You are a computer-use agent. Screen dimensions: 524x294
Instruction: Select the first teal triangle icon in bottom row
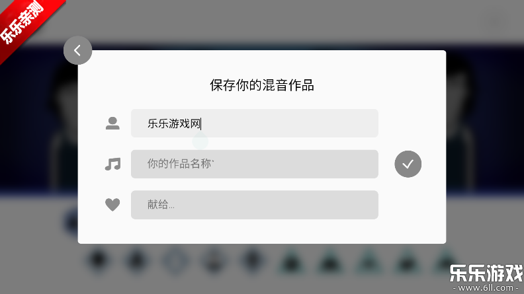point(289,262)
